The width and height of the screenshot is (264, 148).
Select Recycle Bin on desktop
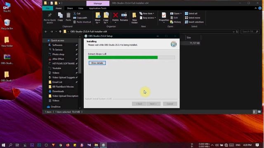pos(7,25)
